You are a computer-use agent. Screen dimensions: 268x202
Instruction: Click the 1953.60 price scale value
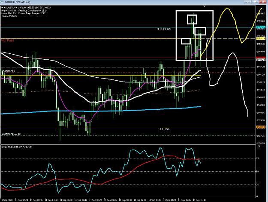tap(261, 21)
